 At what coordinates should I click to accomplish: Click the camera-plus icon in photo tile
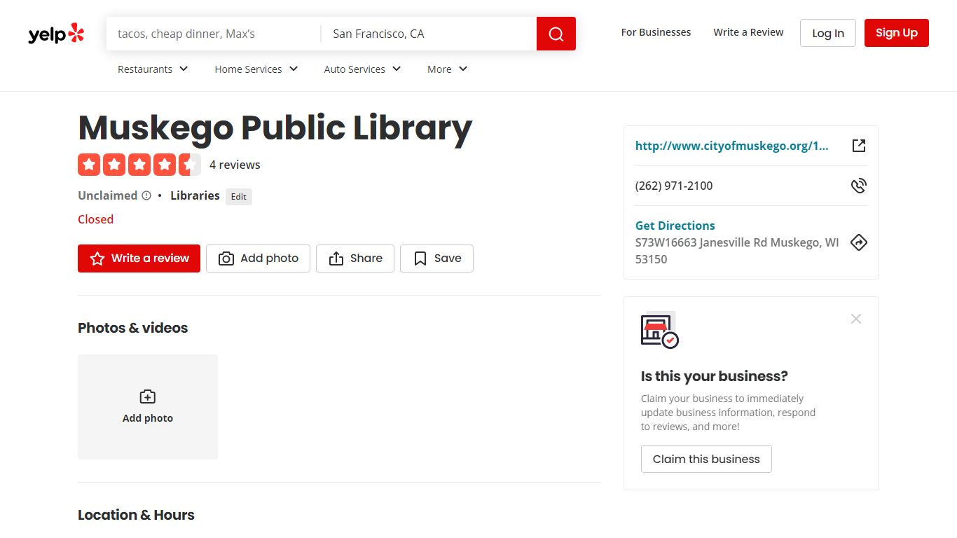148,396
